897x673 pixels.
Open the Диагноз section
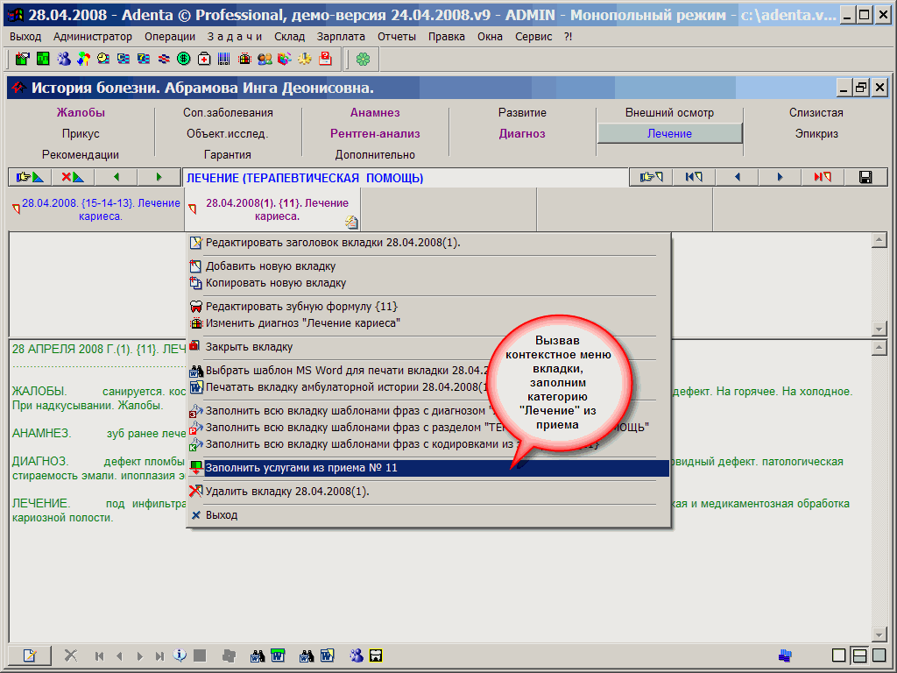522,134
